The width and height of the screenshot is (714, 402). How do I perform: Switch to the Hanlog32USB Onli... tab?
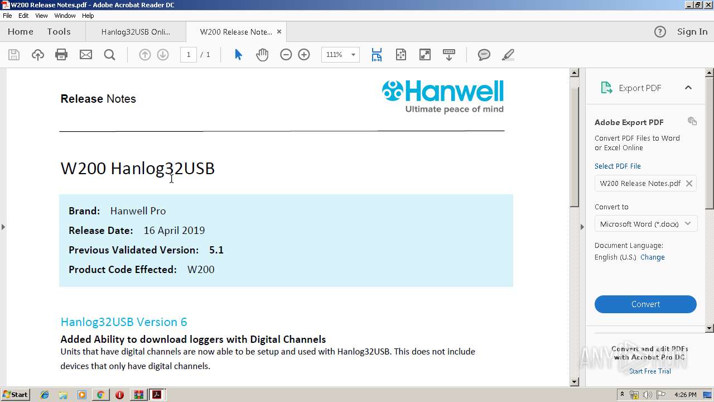coord(136,32)
